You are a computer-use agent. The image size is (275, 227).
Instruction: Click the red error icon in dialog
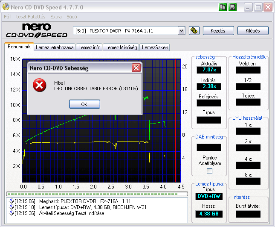(x=40, y=85)
